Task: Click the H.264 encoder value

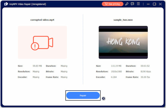Action: 114,77
